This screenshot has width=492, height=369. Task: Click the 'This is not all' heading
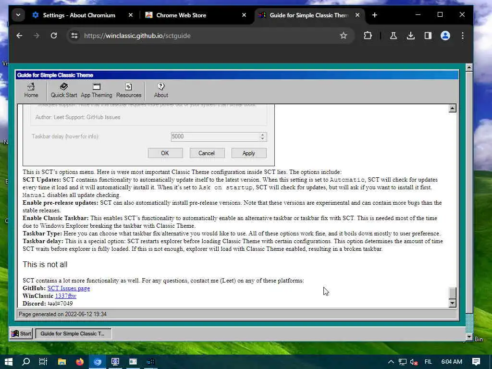45,265
